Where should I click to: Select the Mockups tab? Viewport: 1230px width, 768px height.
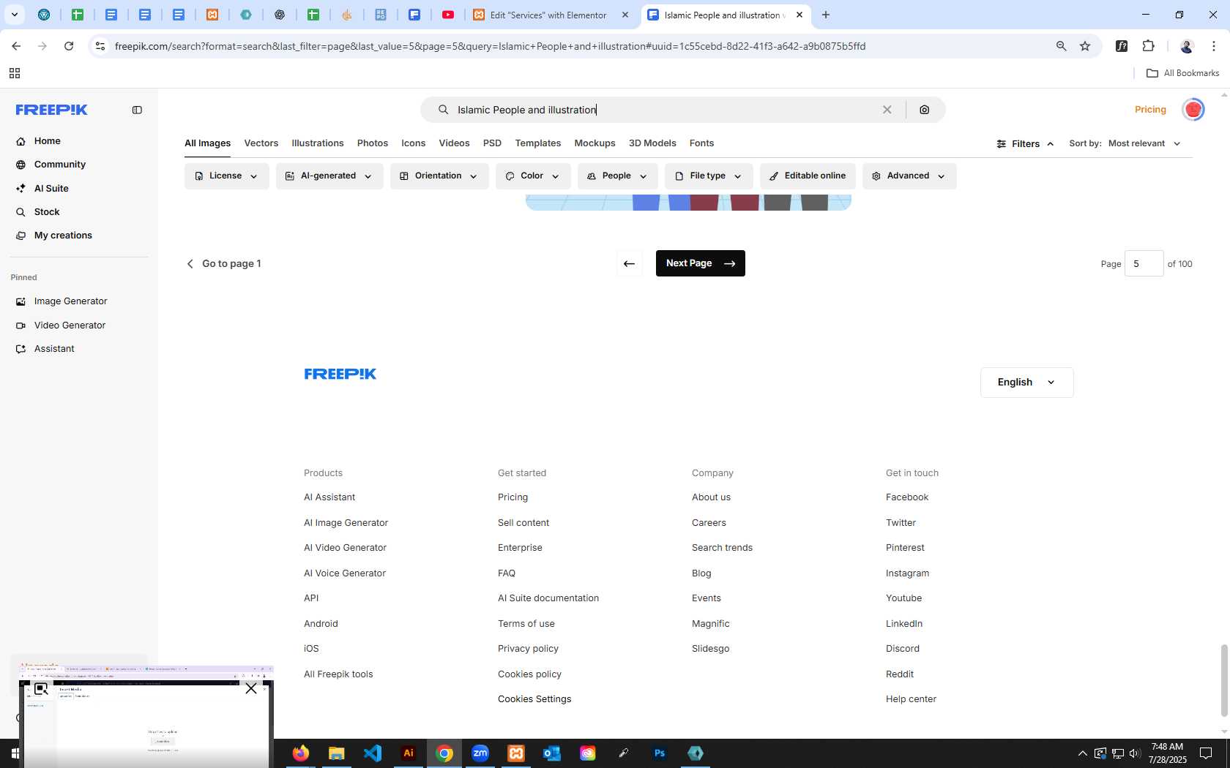(x=594, y=143)
